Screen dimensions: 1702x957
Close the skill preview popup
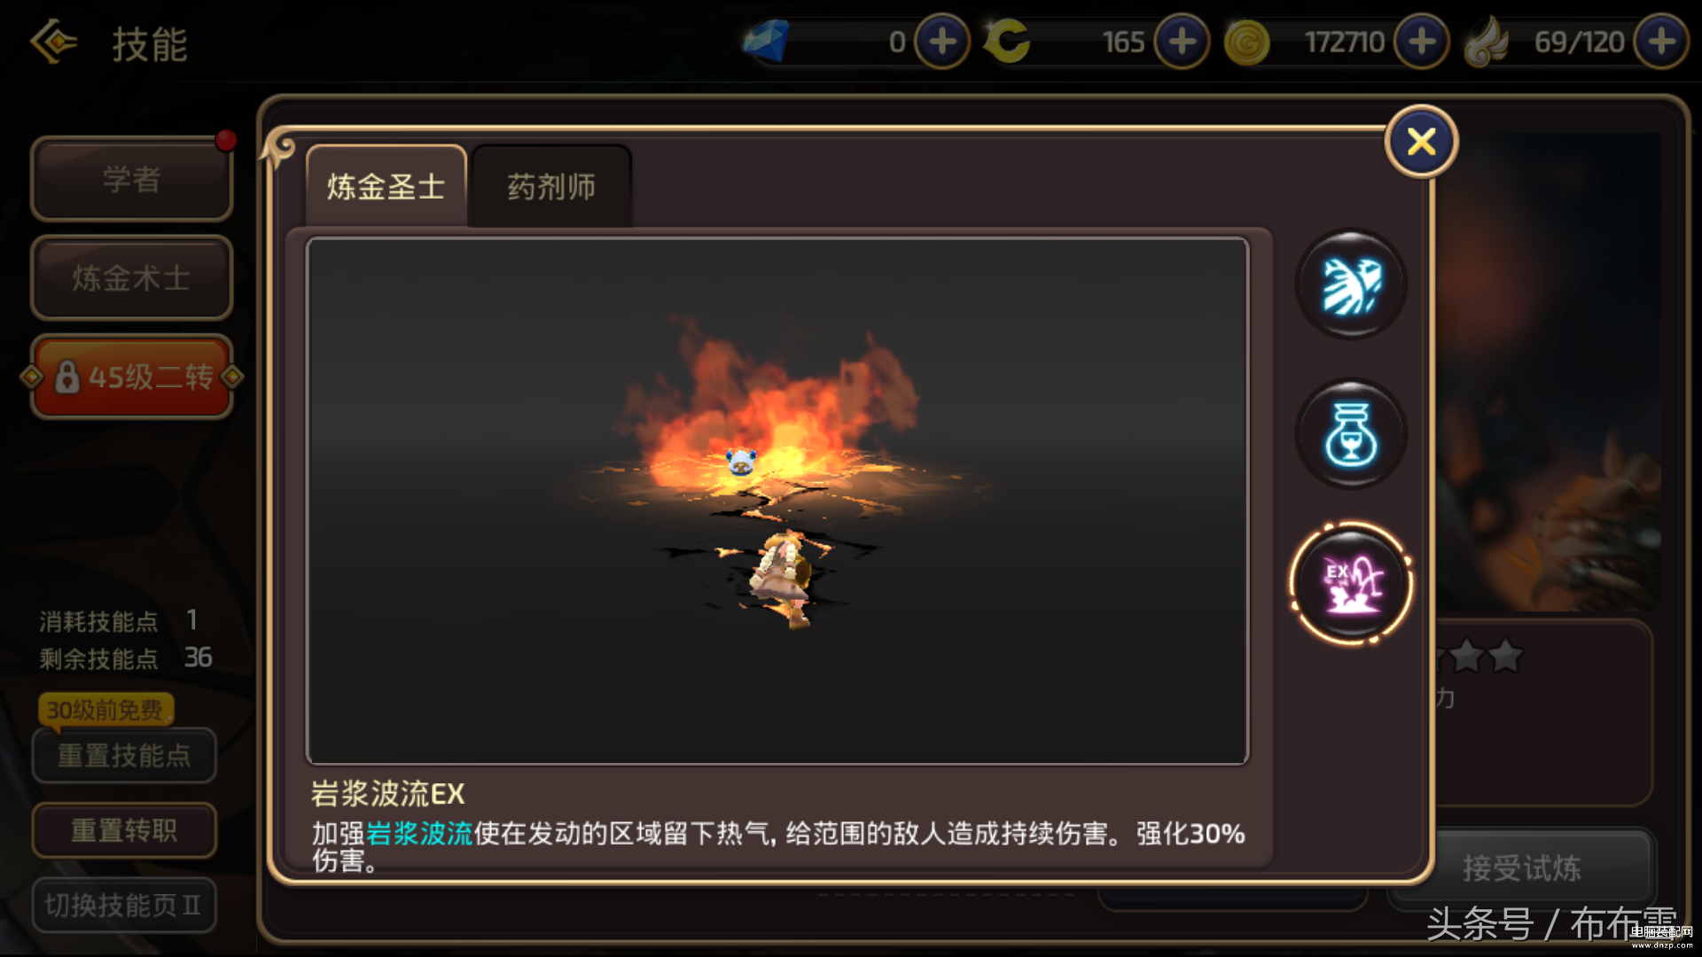(x=1421, y=142)
